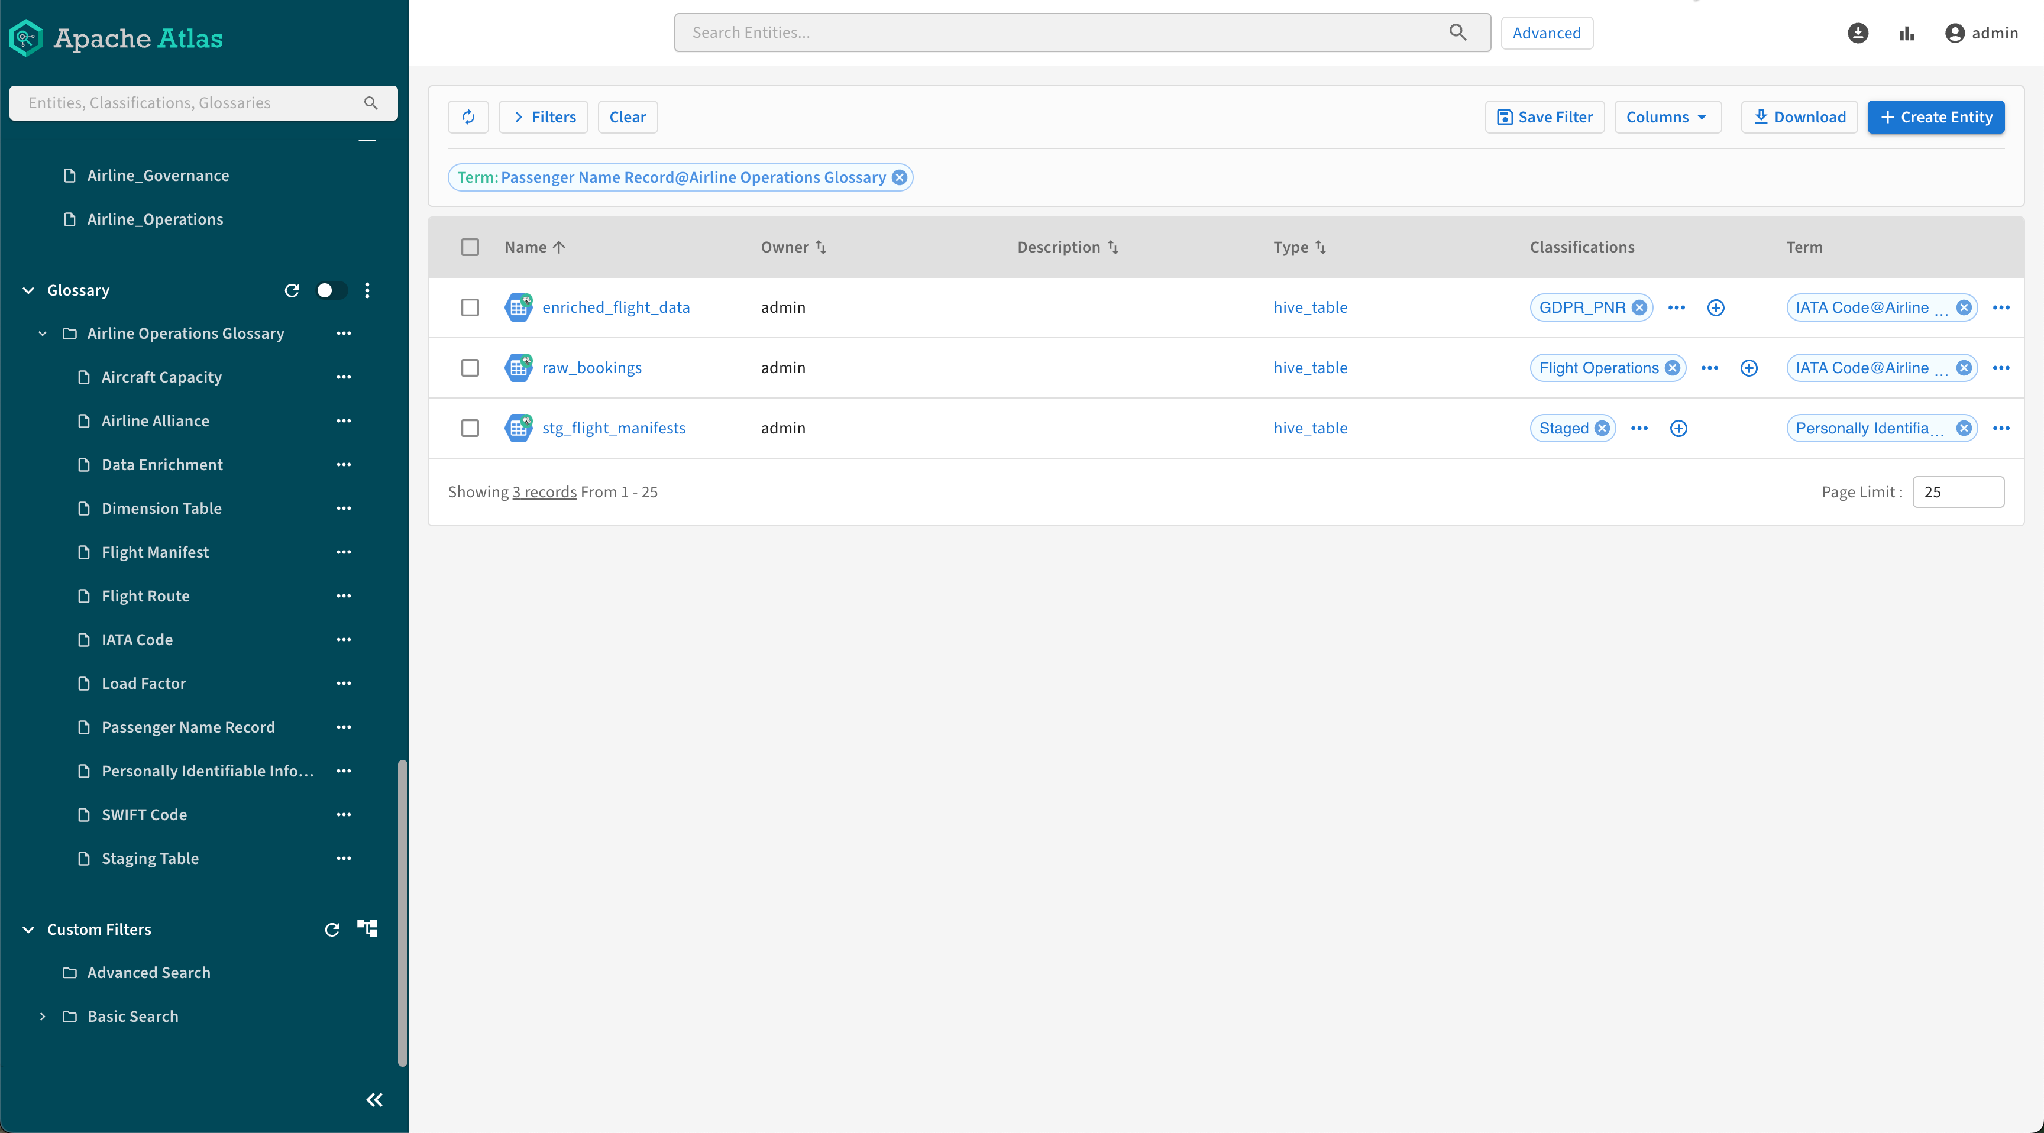The image size is (2044, 1133).
Task: Click the Page Limit input field
Action: click(x=1958, y=491)
